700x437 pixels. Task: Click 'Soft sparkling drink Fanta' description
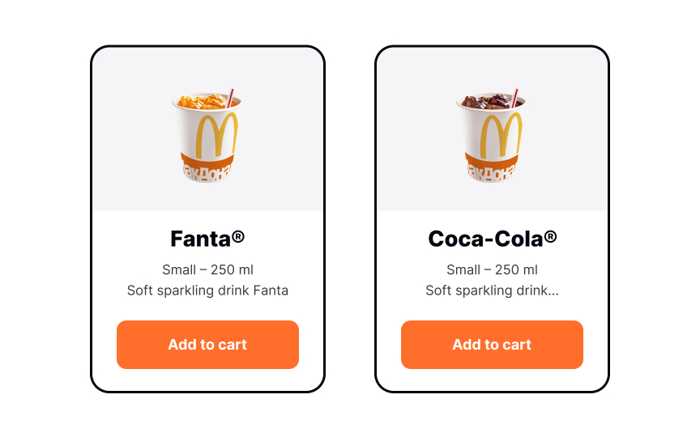click(x=207, y=291)
